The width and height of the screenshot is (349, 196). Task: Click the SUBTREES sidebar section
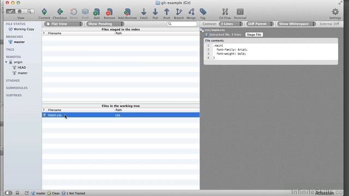(14, 95)
